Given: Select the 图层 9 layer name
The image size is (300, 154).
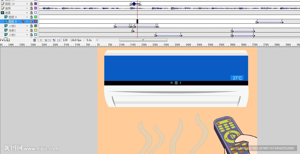Looking at the screenshot, I should click(x=13, y=17).
